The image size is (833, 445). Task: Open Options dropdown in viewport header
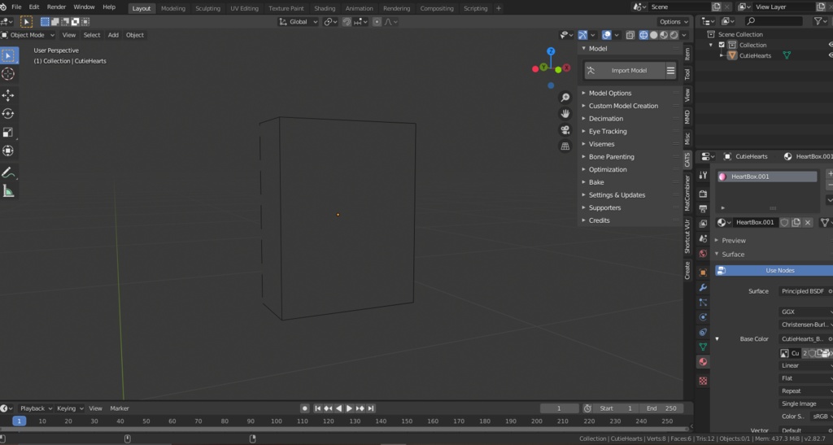(673, 22)
